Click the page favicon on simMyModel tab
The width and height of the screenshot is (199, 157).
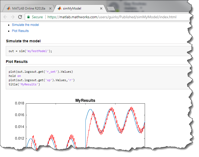point(59,8)
